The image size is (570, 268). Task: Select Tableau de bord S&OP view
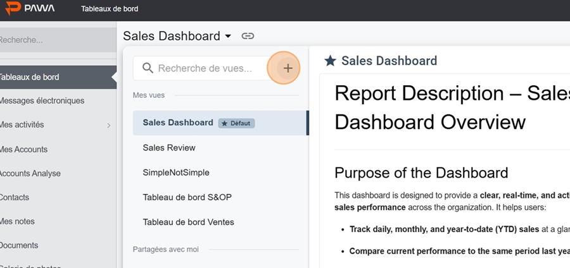click(x=187, y=197)
